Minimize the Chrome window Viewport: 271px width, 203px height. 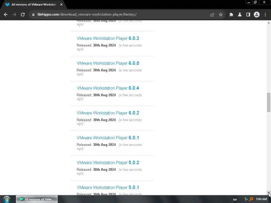[x=249, y=2]
